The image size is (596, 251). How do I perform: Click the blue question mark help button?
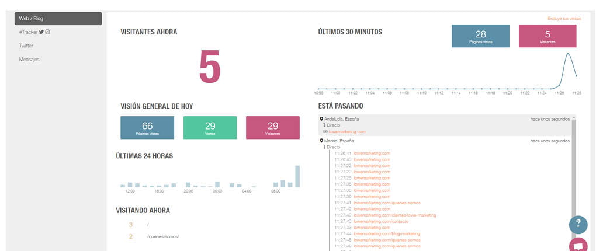(x=578, y=225)
